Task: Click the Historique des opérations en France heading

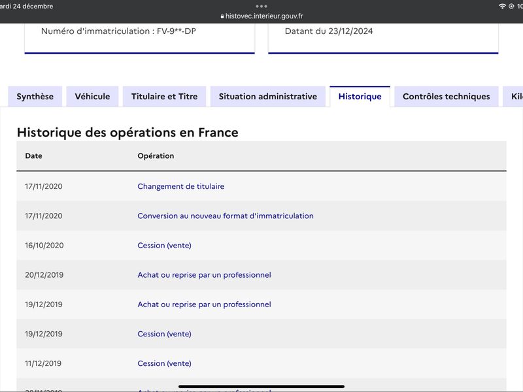Action: [127, 133]
